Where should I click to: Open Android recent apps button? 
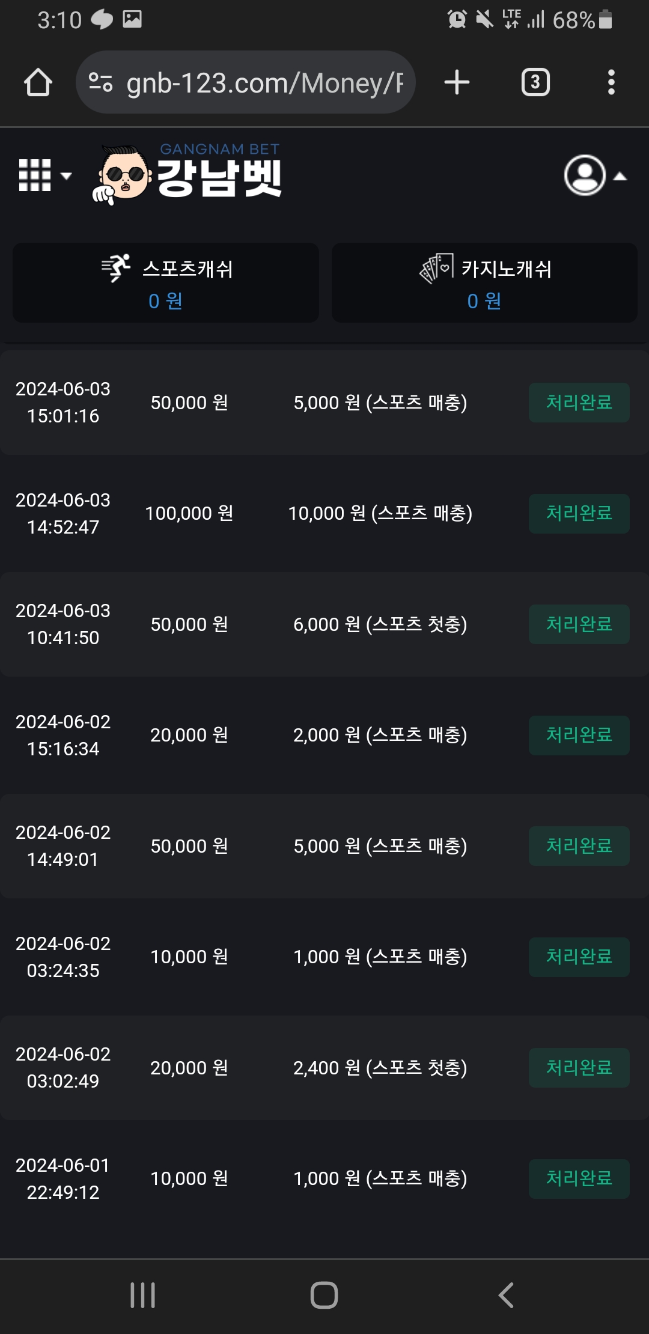[143, 1295]
